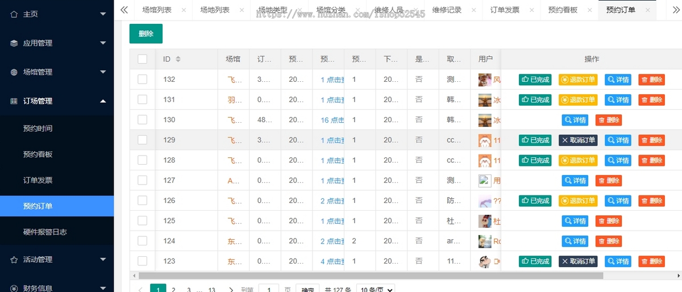This screenshot has height=292, width=682.
Task: Click 退款订单 for order 131
Action: [x=578, y=99]
